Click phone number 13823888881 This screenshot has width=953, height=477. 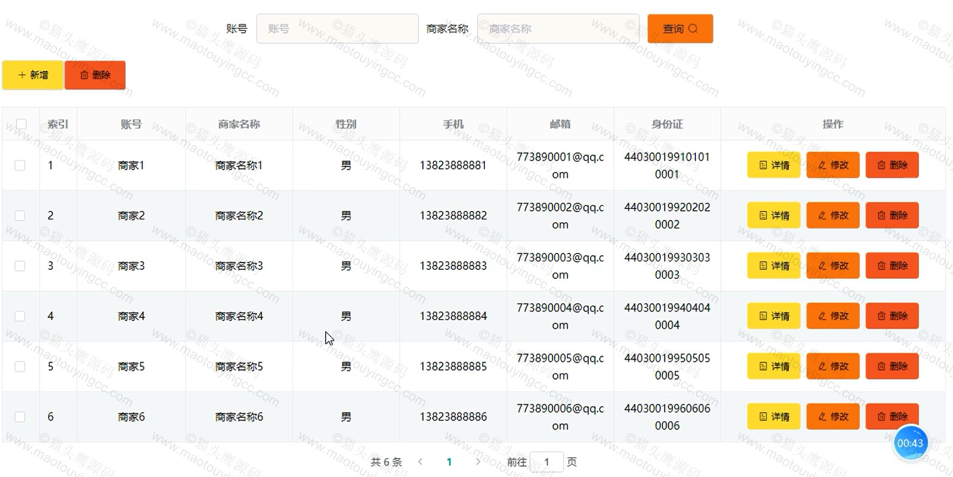(453, 165)
